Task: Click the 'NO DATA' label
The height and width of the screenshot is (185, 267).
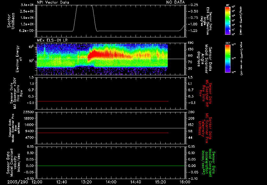Action: coord(175,2)
